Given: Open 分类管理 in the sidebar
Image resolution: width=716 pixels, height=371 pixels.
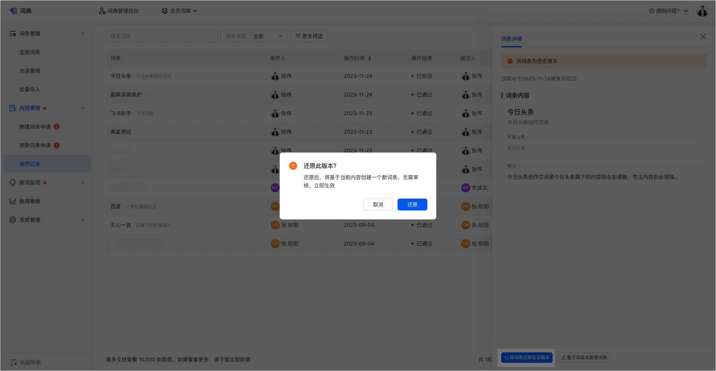Looking at the screenshot, I should [30, 71].
